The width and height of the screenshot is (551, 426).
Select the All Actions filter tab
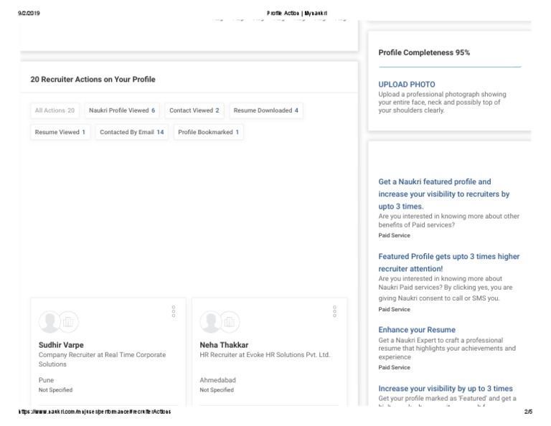click(x=55, y=110)
